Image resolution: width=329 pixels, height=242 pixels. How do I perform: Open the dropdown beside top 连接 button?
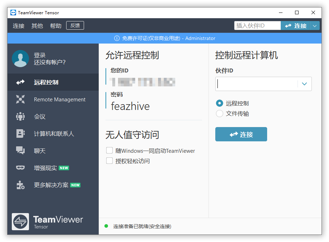coord(315,26)
